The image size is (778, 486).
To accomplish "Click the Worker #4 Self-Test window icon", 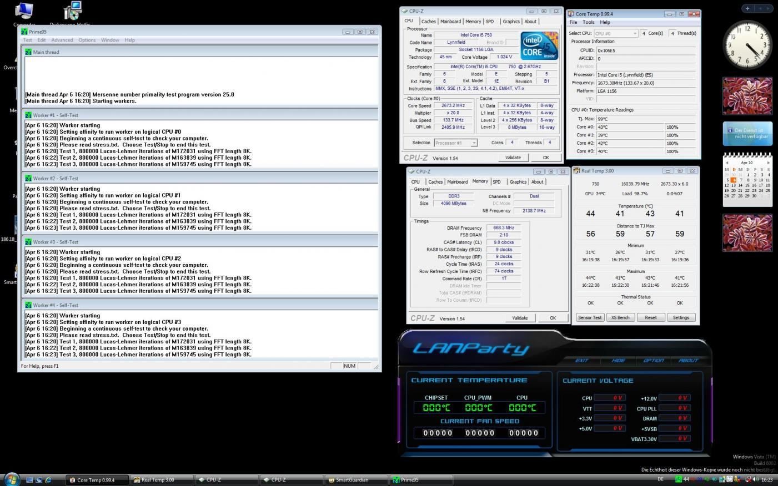I will 28,305.
